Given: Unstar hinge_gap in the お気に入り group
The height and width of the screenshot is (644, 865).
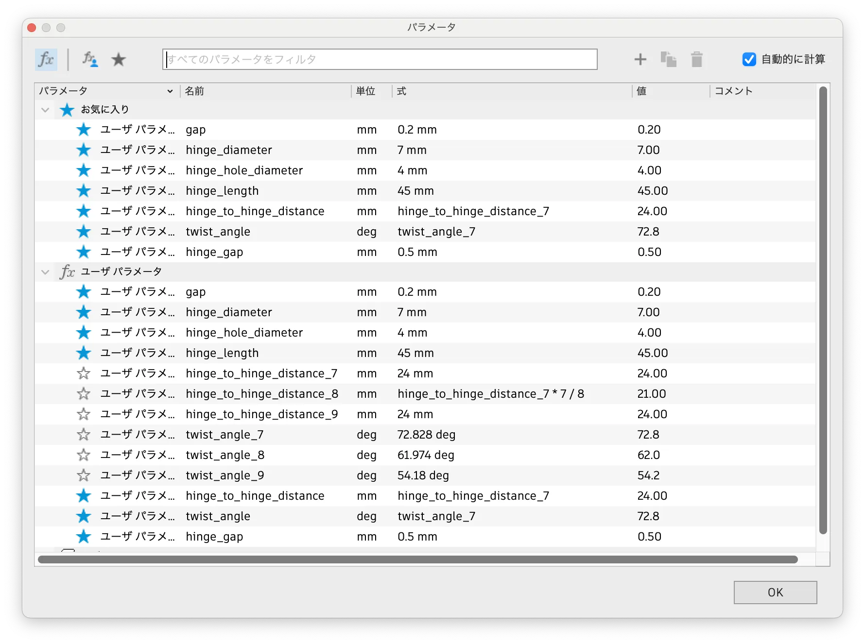Looking at the screenshot, I should (x=84, y=252).
